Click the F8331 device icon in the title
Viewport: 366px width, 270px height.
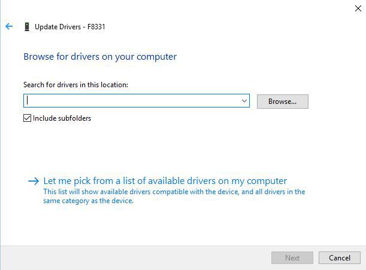[26, 27]
